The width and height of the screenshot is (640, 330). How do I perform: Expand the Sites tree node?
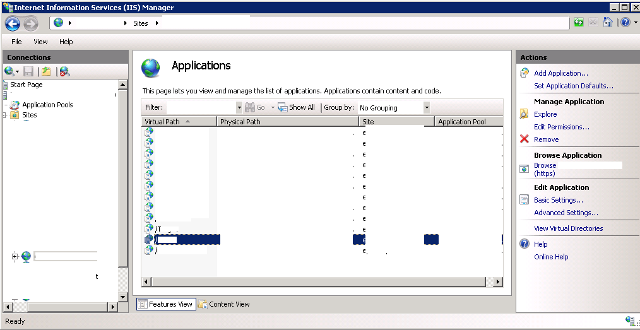click(5, 115)
